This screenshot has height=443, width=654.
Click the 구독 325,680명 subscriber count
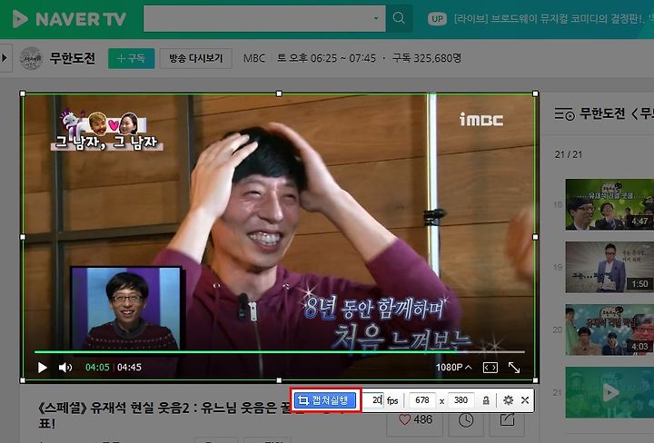pos(427,58)
